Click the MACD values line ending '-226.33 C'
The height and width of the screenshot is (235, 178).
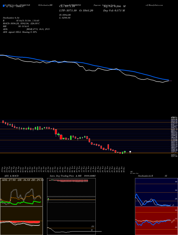pos(21,23)
